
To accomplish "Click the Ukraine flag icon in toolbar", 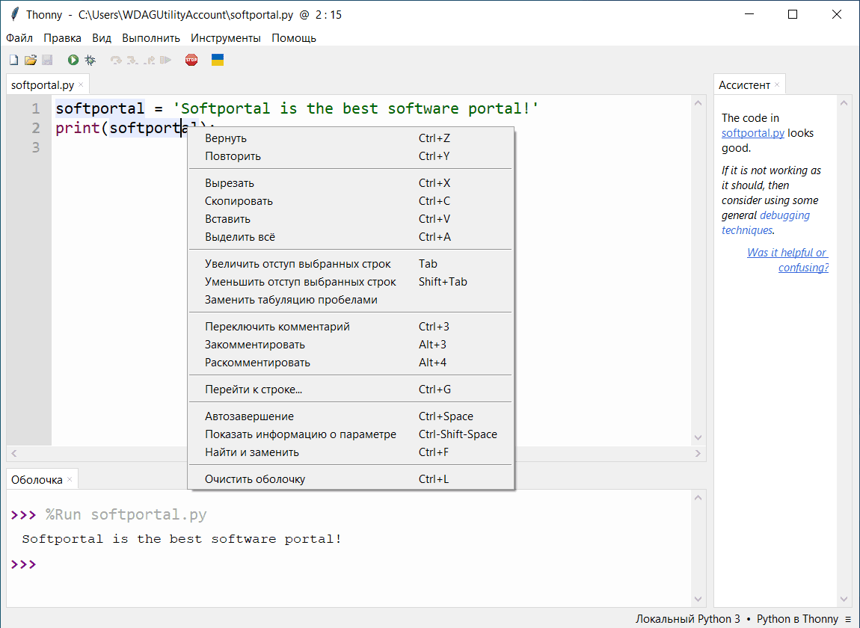I will (x=218, y=60).
